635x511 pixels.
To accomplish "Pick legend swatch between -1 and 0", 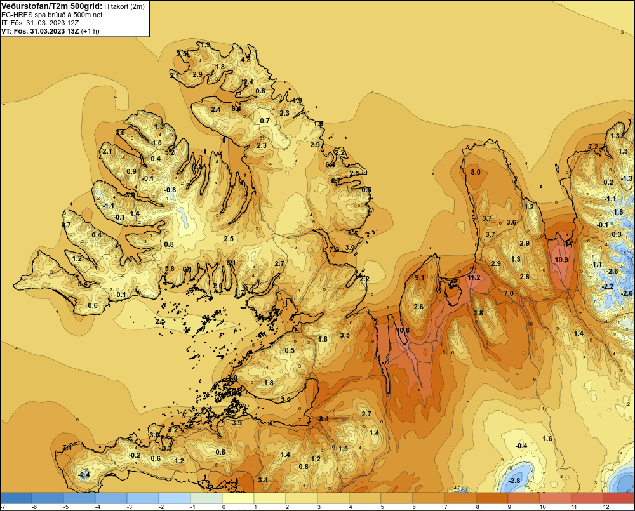I will (206, 498).
